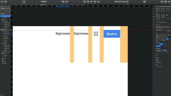The image size is (171, 96).
Task: Open the Insert tool menu
Action: (2, 2)
